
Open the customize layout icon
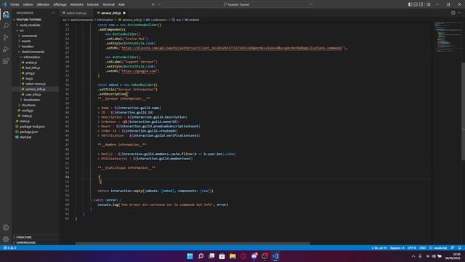click(429, 4)
